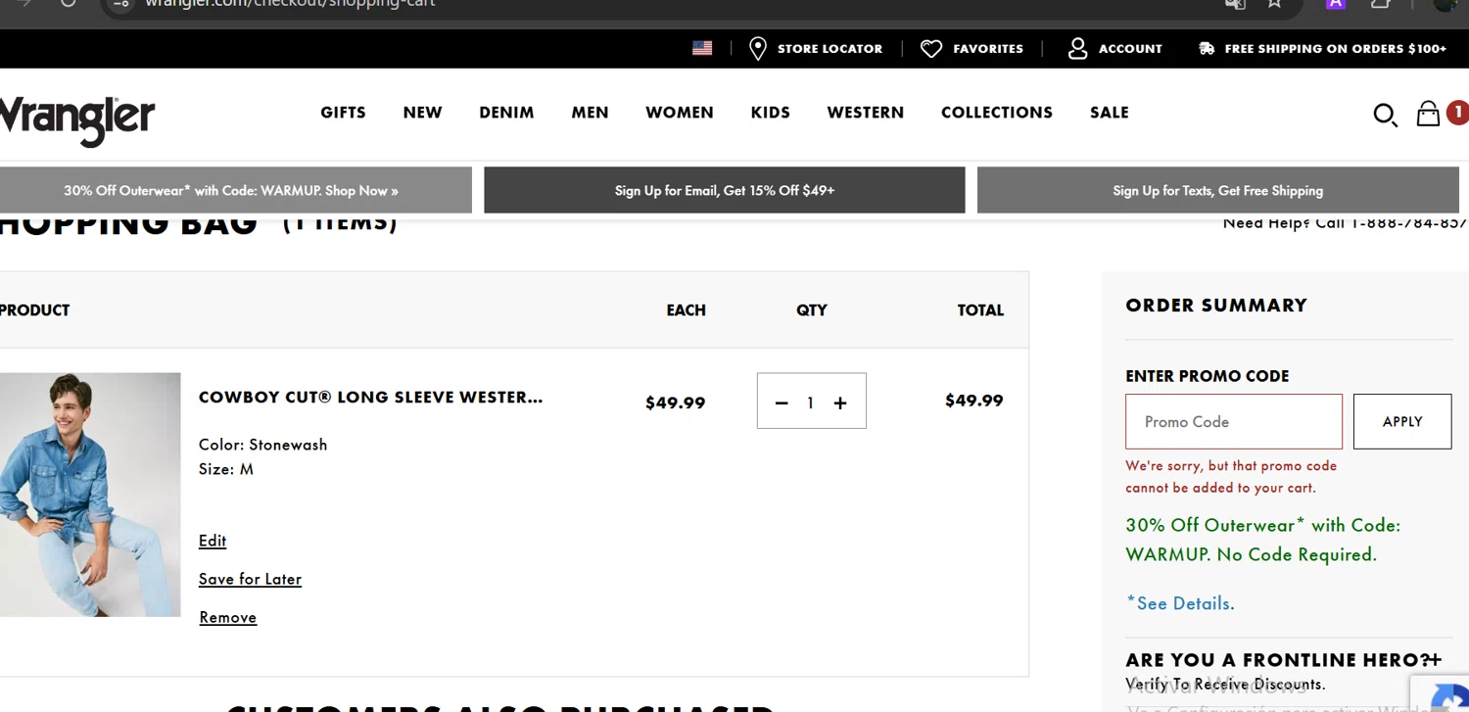Click the green '30% Off Outerwear' notice
This screenshot has width=1469, height=712.
pos(1263,540)
